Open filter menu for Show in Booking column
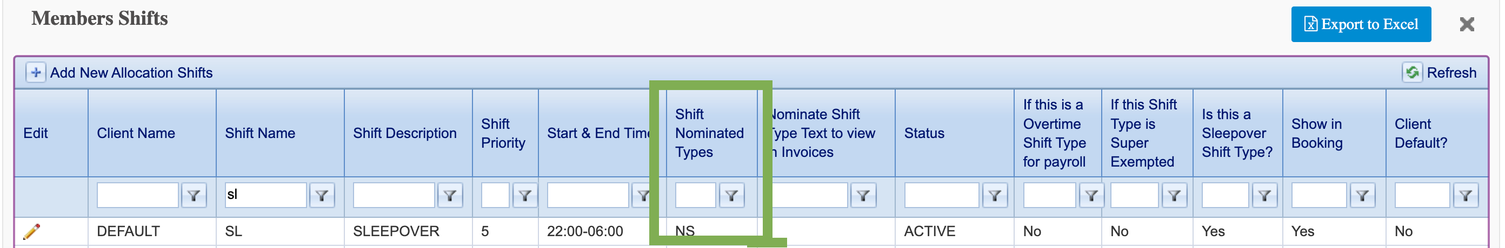The width and height of the screenshot is (1505, 248). pos(1362,196)
